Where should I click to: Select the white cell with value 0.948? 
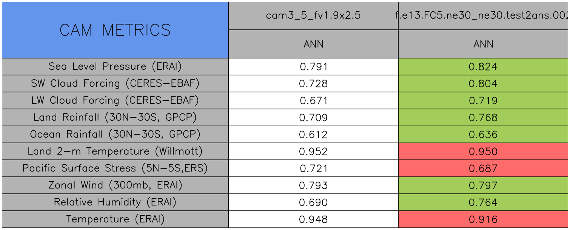click(313, 219)
